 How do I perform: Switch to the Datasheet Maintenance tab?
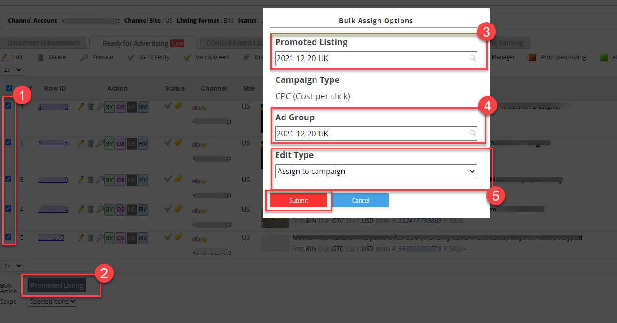(44, 43)
